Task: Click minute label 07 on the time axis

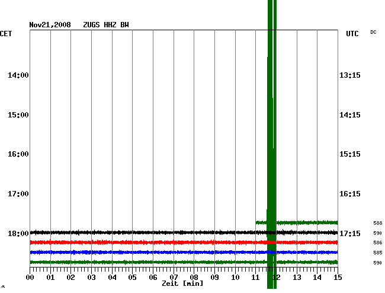Action: (x=174, y=278)
